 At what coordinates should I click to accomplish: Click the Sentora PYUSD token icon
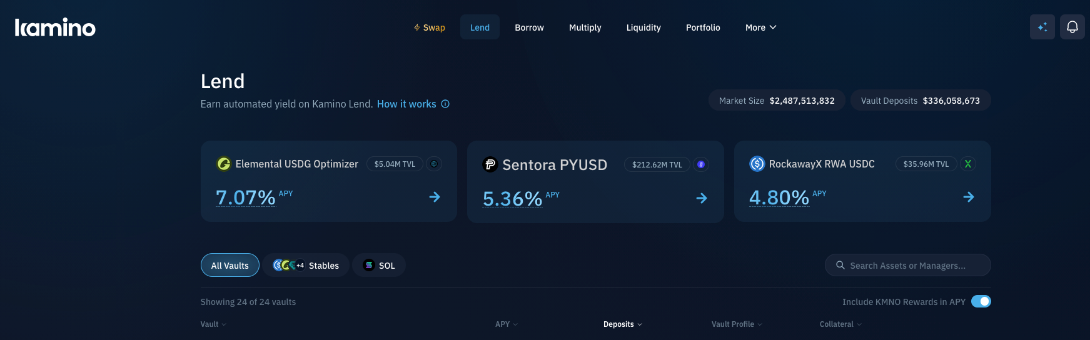click(490, 164)
